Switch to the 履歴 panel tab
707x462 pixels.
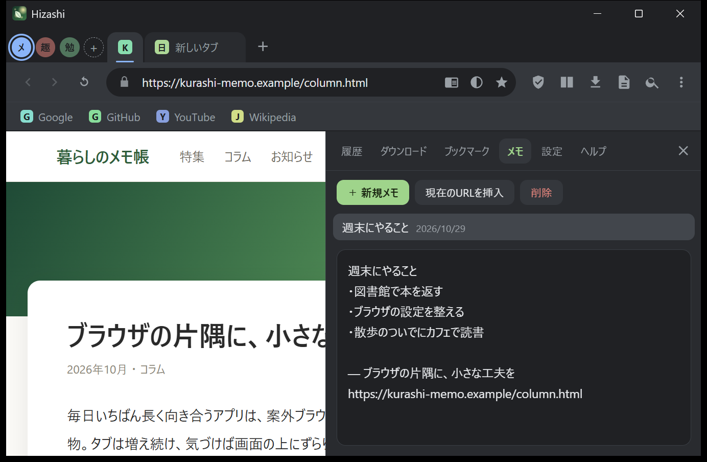[352, 151]
